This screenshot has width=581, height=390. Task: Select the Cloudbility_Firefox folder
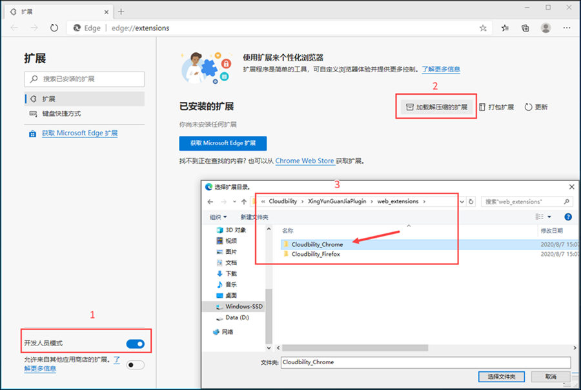(316, 254)
